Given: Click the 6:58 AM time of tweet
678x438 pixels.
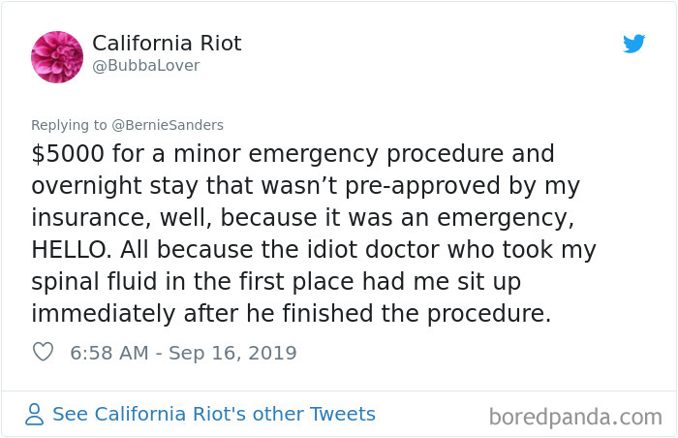Looking at the screenshot, I should [x=108, y=353].
